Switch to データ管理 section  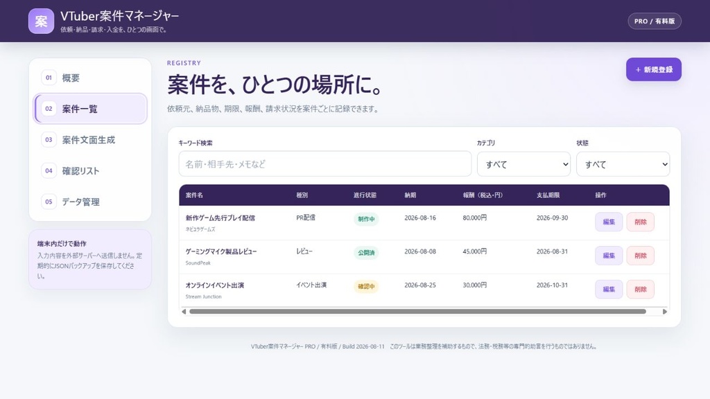tap(90, 202)
